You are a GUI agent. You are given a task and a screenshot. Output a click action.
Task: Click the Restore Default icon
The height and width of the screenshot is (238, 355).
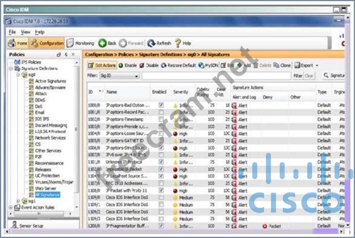pos(180,65)
